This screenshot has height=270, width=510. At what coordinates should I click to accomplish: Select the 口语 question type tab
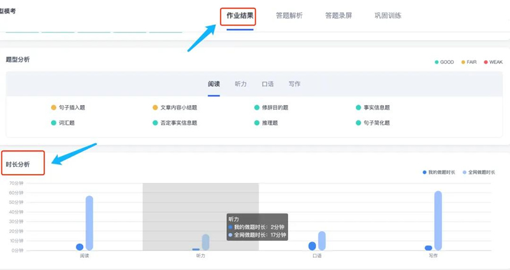click(x=268, y=84)
